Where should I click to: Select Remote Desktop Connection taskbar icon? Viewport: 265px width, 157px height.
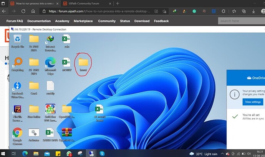click(x=91, y=154)
